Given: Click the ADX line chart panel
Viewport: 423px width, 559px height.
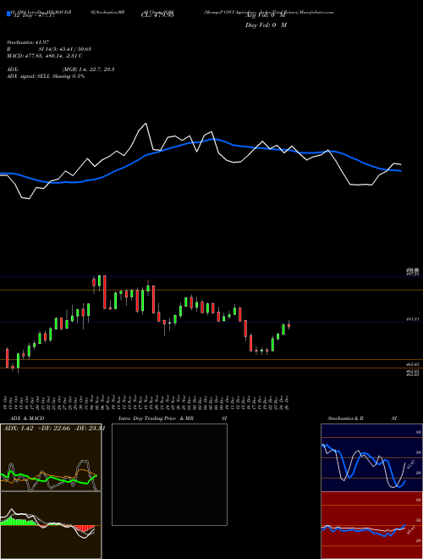Looking at the screenshot, I should 51,457.
